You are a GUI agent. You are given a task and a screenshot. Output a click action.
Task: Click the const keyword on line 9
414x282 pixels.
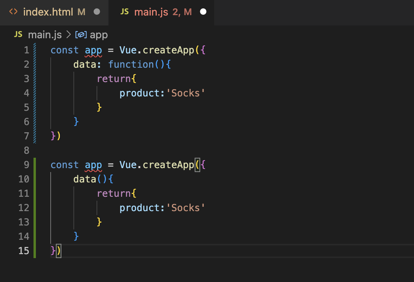(x=65, y=165)
